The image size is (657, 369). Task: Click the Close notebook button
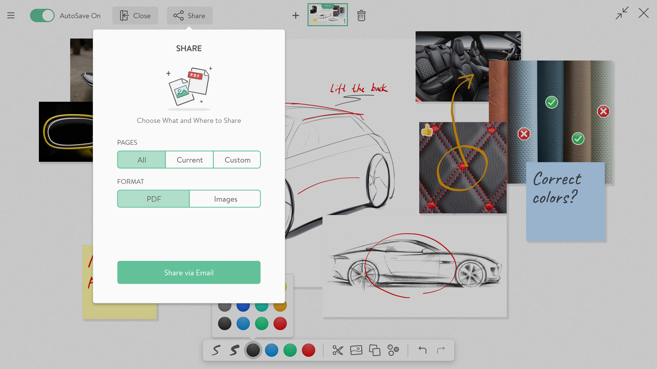[x=135, y=16]
